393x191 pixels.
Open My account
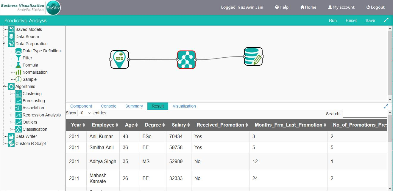341,7
